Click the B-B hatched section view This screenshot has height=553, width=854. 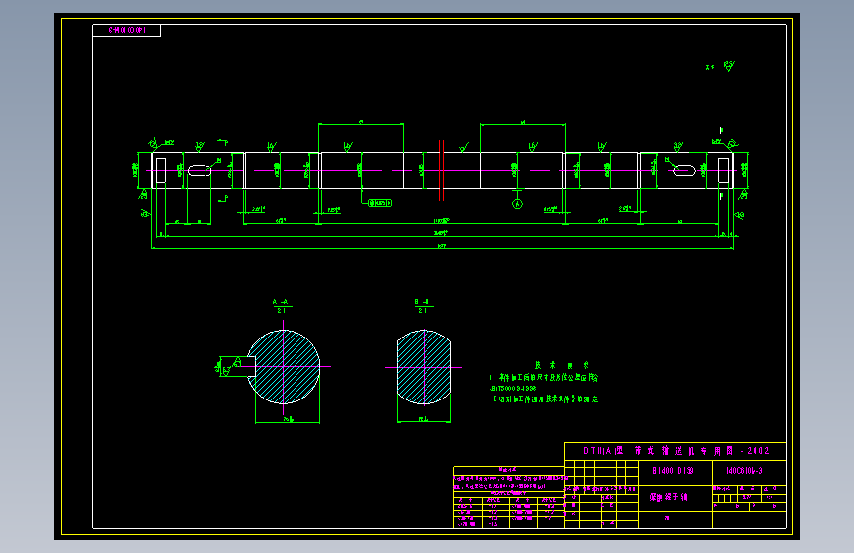coord(424,367)
